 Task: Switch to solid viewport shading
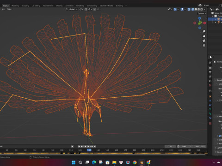pos(196,9)
